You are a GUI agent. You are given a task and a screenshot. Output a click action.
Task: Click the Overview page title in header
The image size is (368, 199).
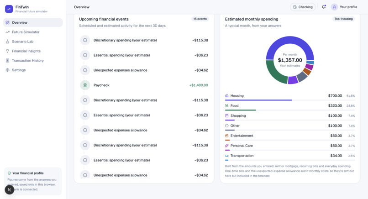click(82, 7)
